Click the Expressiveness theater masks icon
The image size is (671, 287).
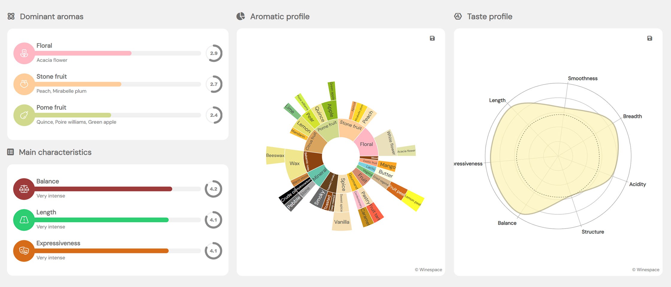[24, 251]
